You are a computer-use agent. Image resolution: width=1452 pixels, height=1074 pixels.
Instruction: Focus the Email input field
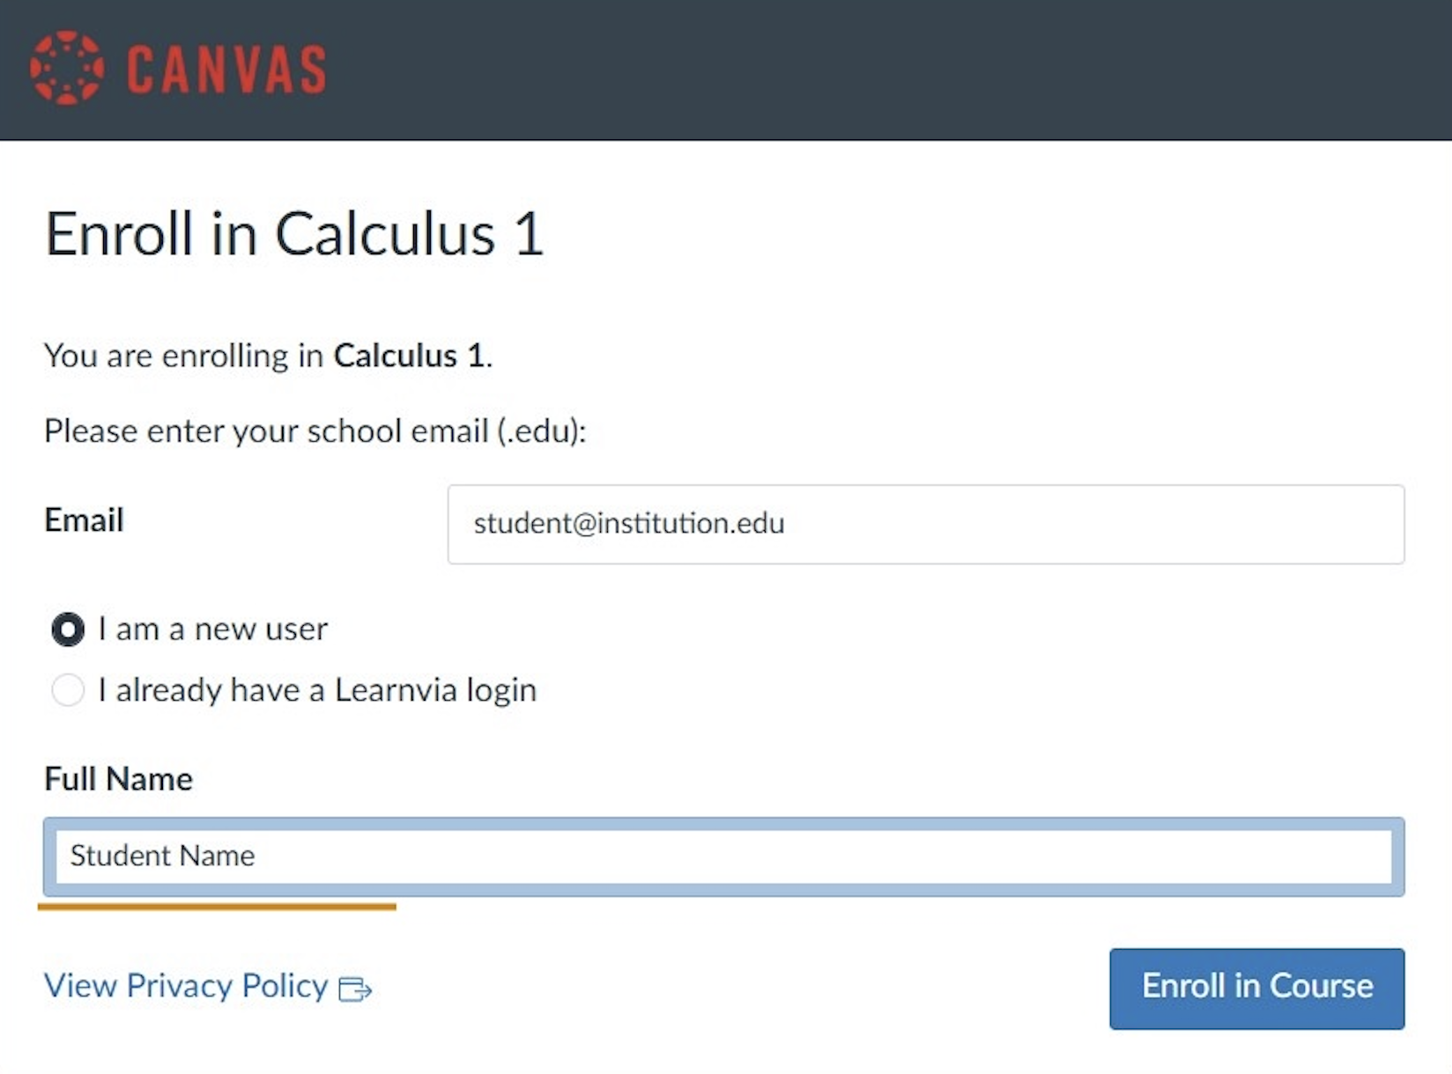[926, 524]
